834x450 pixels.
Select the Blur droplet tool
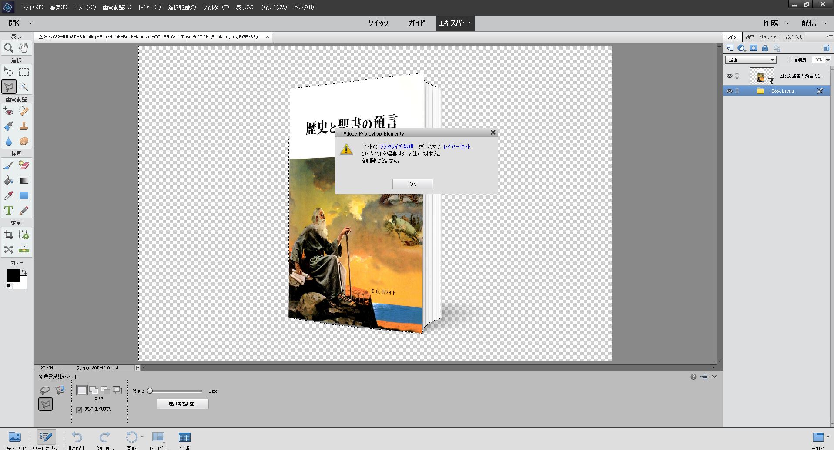[9, 141]
